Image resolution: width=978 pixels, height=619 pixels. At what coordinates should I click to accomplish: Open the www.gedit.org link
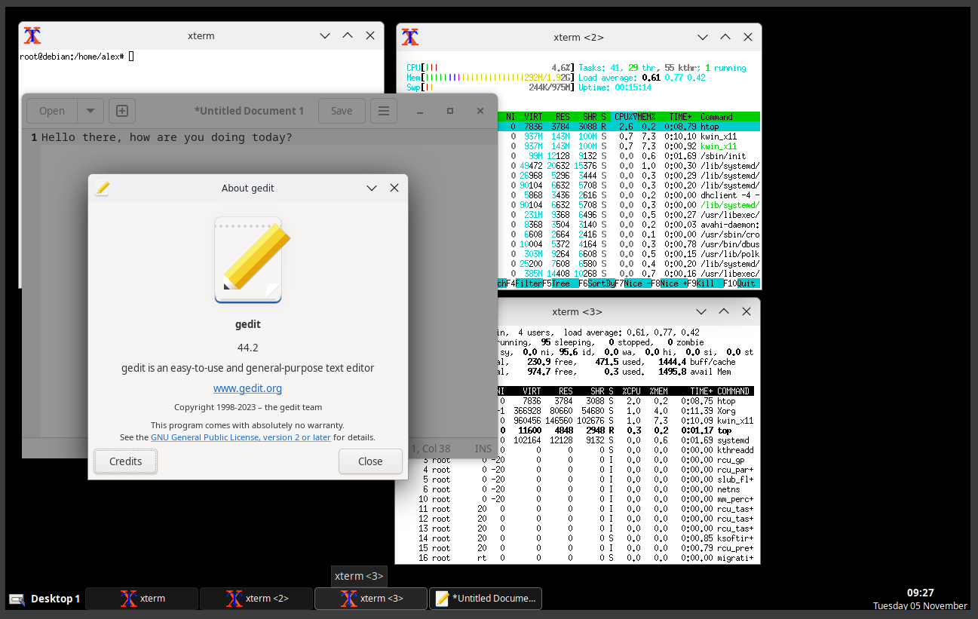pyautogui.click(x=247, y=389)
